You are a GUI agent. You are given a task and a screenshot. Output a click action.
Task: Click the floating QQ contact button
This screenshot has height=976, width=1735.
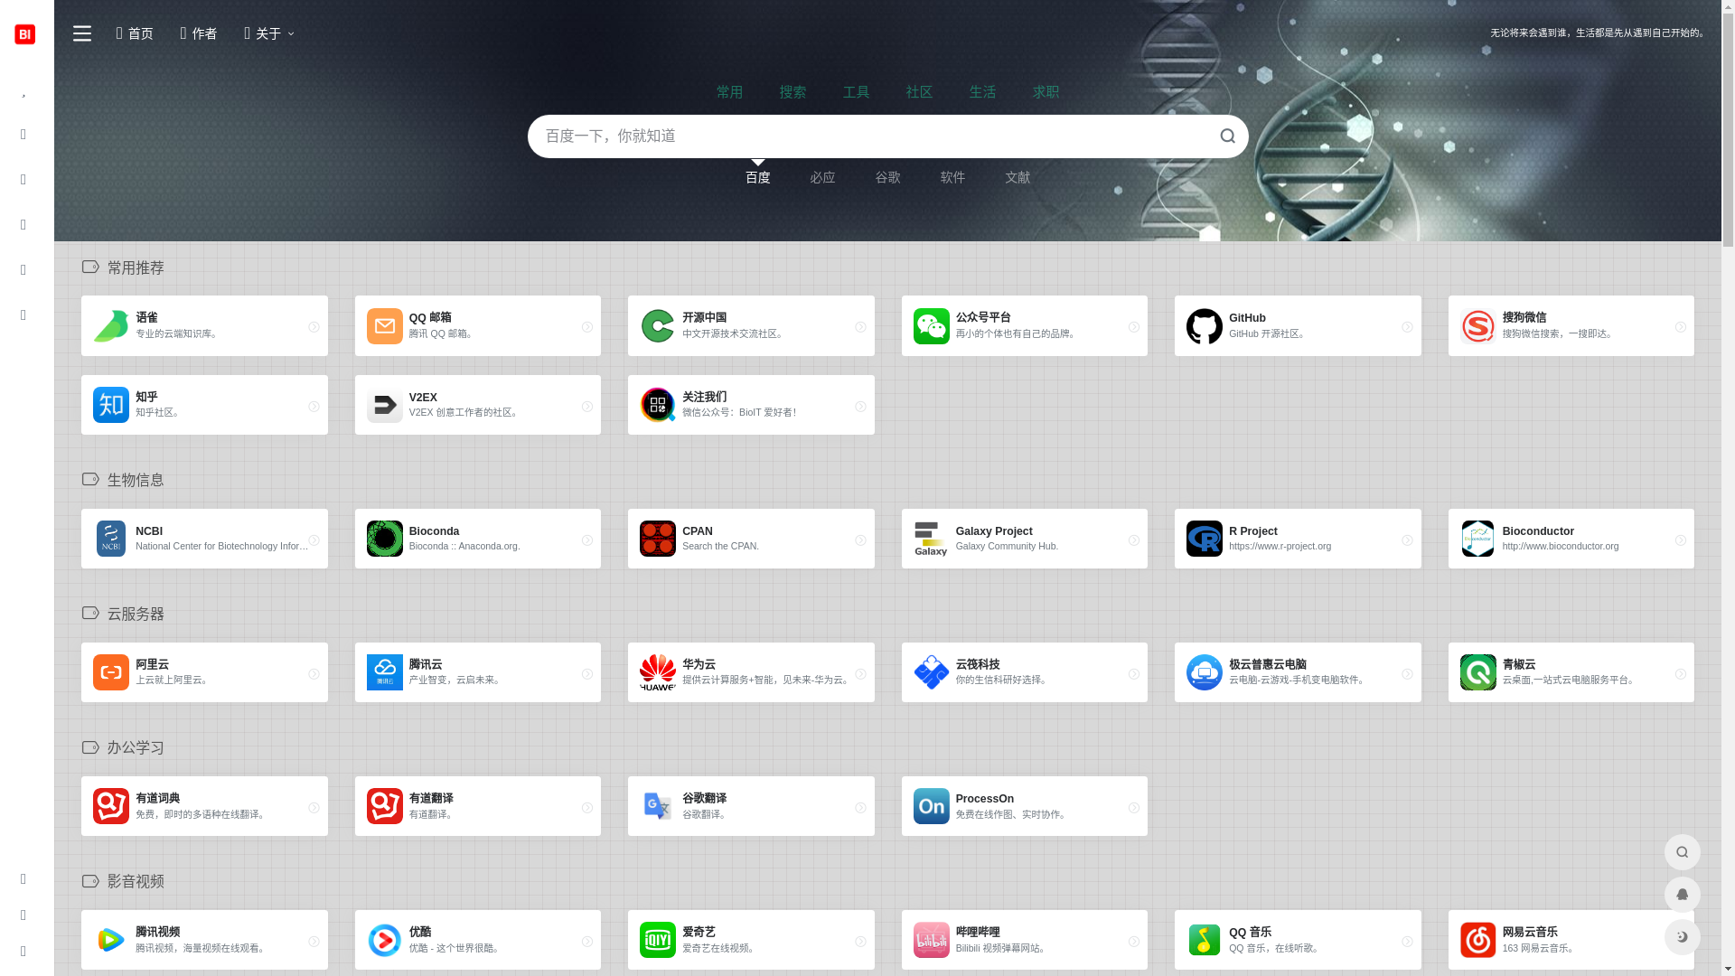tap(1683, 895)
